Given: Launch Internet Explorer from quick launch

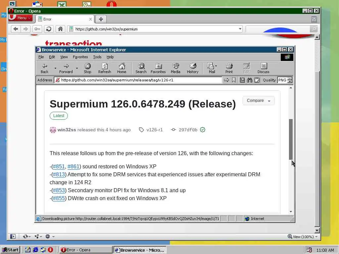Looking at the screenshot, I should pyautogui.click(x=35, y=250).
